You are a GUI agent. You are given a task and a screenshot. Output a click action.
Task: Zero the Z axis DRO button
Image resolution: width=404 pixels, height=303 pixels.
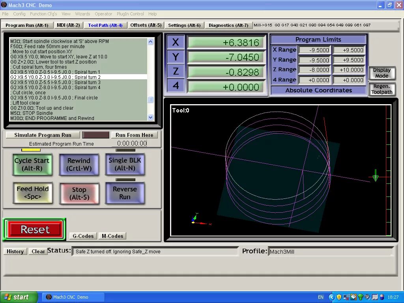(176, 71)
